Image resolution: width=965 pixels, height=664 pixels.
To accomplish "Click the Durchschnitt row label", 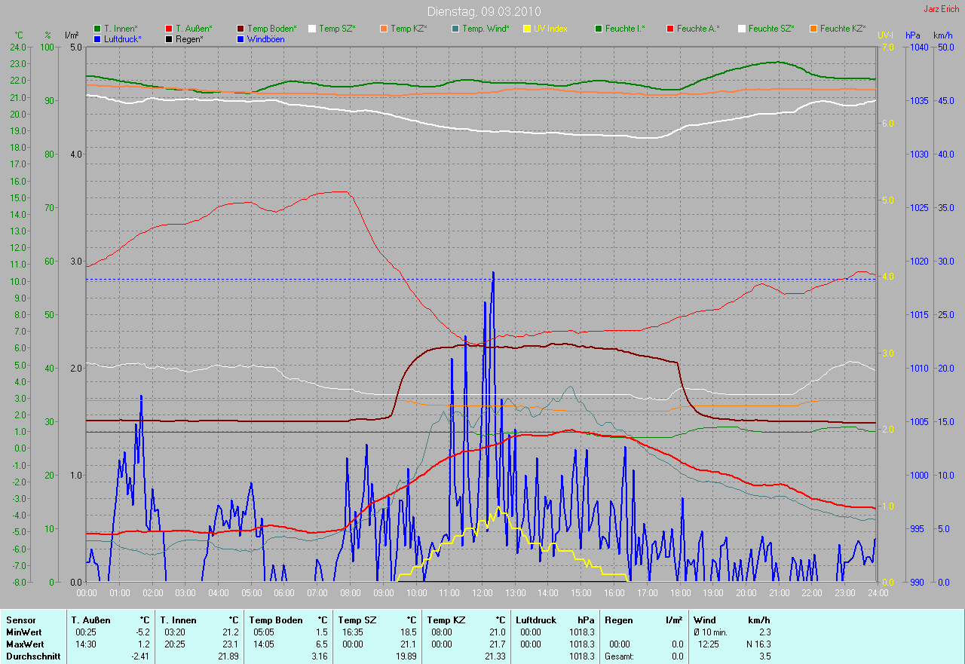I will pos(29,656).
